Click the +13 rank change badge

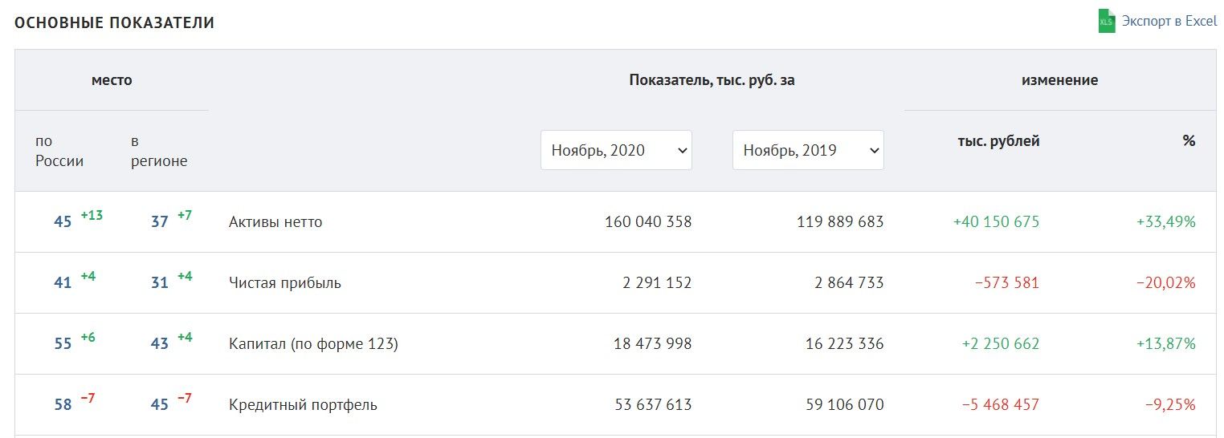pos(92,215)
